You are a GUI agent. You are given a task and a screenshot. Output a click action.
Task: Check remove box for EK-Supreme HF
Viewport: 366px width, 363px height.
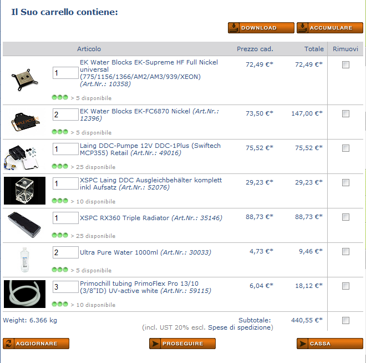(x=345, y=65)
